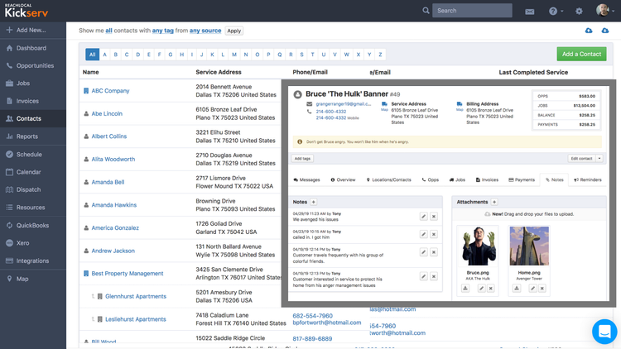
Task: Click the Add New plus icon
Action: (9, 30)
